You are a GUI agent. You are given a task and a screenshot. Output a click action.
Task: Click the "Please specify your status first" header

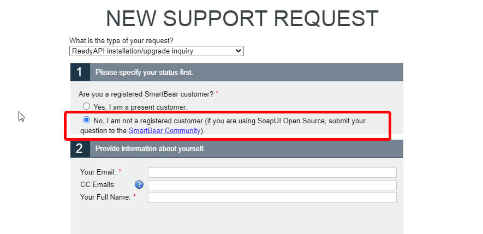pos(144,72)
